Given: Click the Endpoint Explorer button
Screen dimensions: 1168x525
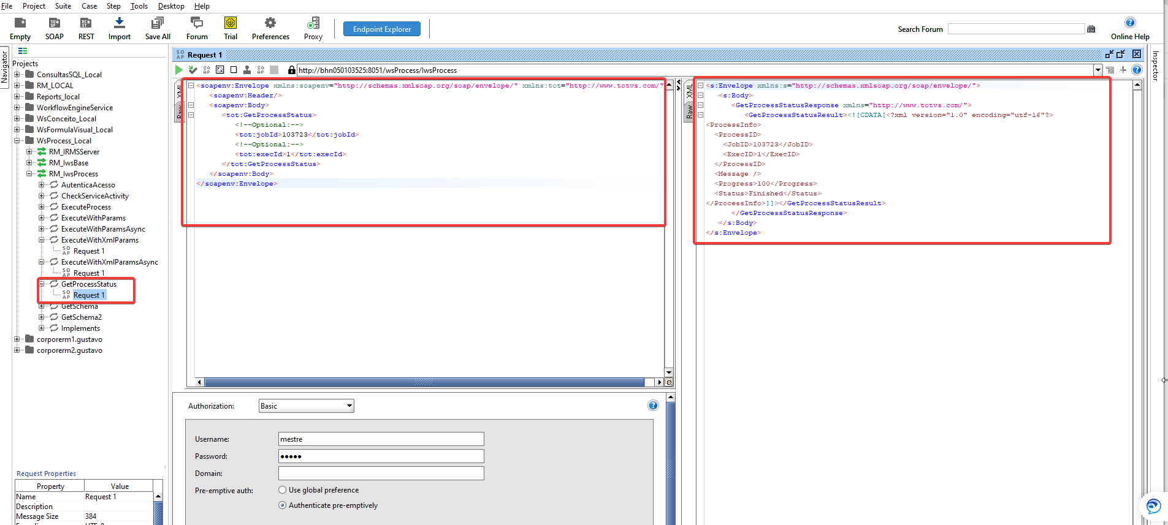Looking at the screenshot, I should (x=382, y=29).
